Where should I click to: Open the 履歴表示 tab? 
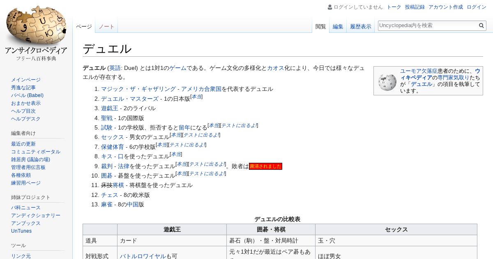click(361, 26)
